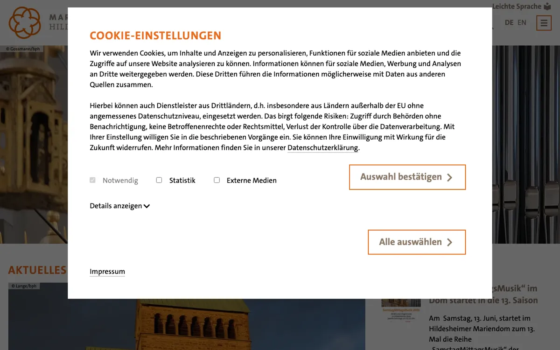
Task: Open the hamburger menu icon
Action: 544,23
